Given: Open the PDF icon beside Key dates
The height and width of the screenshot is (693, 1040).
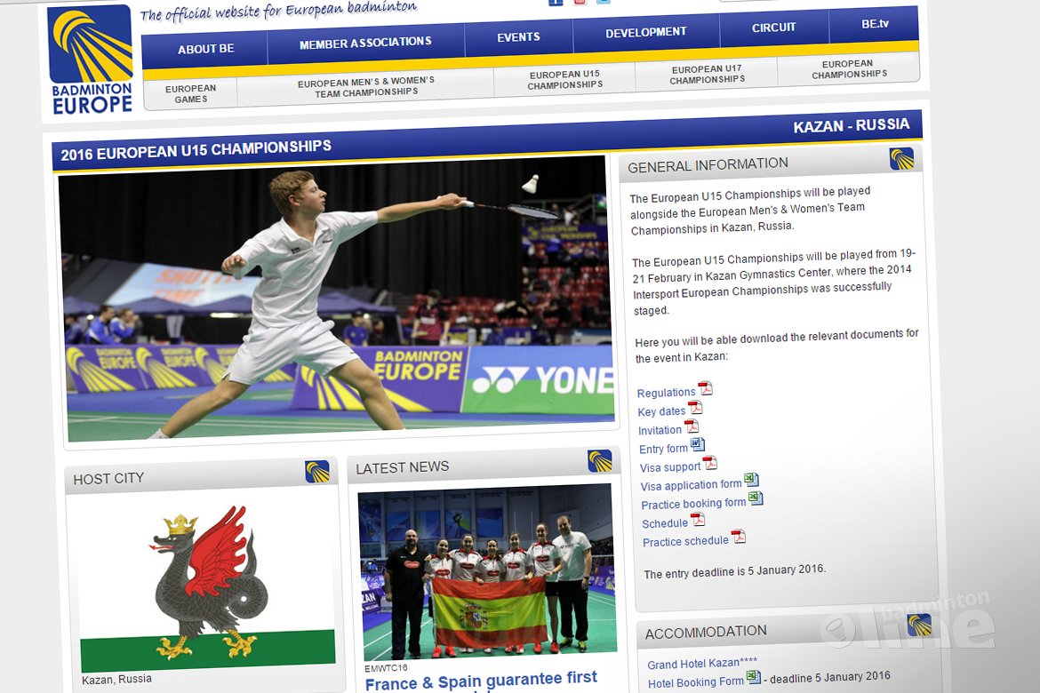Looking at the screenshot, I should pyautogui.click(x=694, y=407).
